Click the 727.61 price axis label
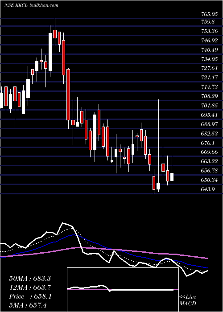The width and height of the screenshot is (223, 312). tap(209, 68)
